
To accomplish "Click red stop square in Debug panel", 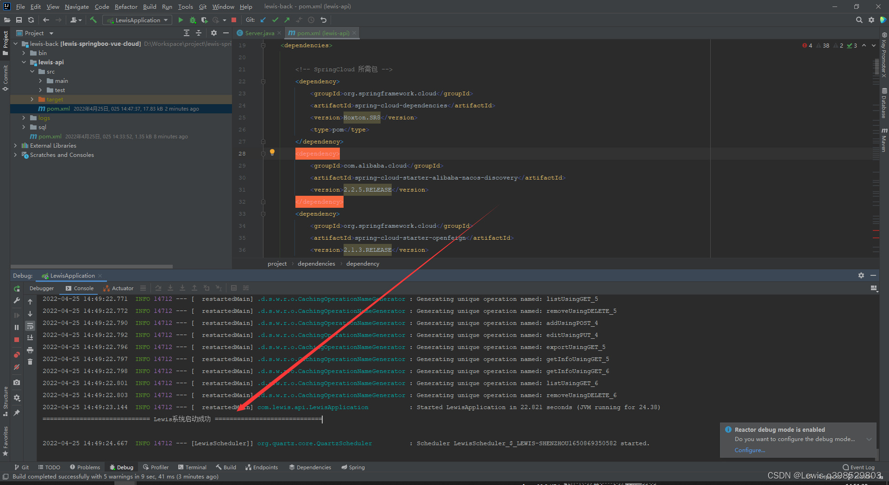I will click(x=17, y=340).
